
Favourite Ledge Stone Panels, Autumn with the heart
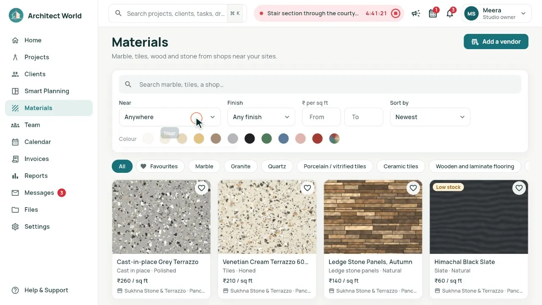[413, 188]
